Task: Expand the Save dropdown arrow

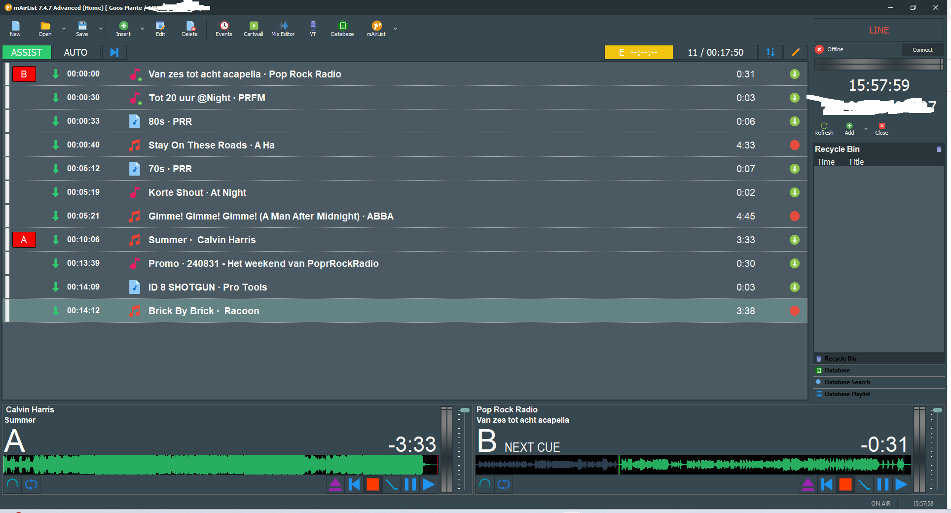Action: pyautogui.click(x=101, y=29)
